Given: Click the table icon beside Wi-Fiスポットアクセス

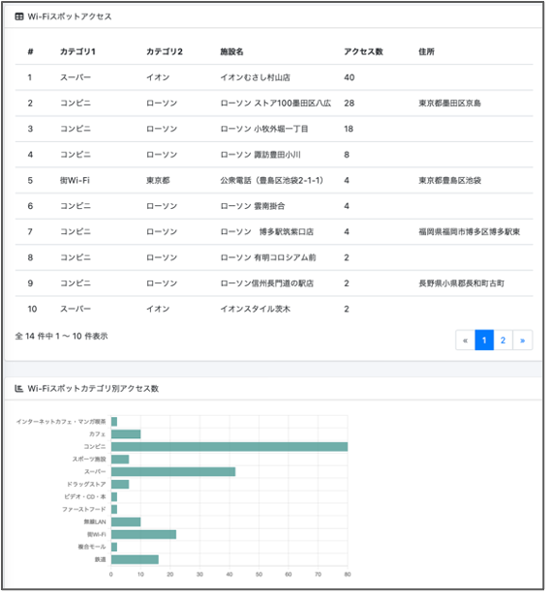Looking at the screenshot, I should [19, 16].
